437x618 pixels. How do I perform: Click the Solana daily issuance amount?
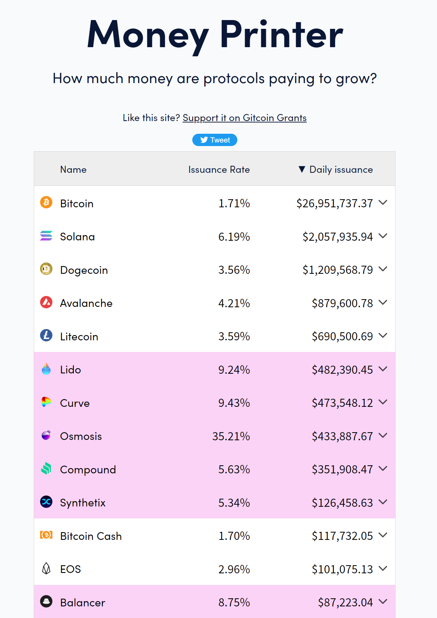coord(338,237)
